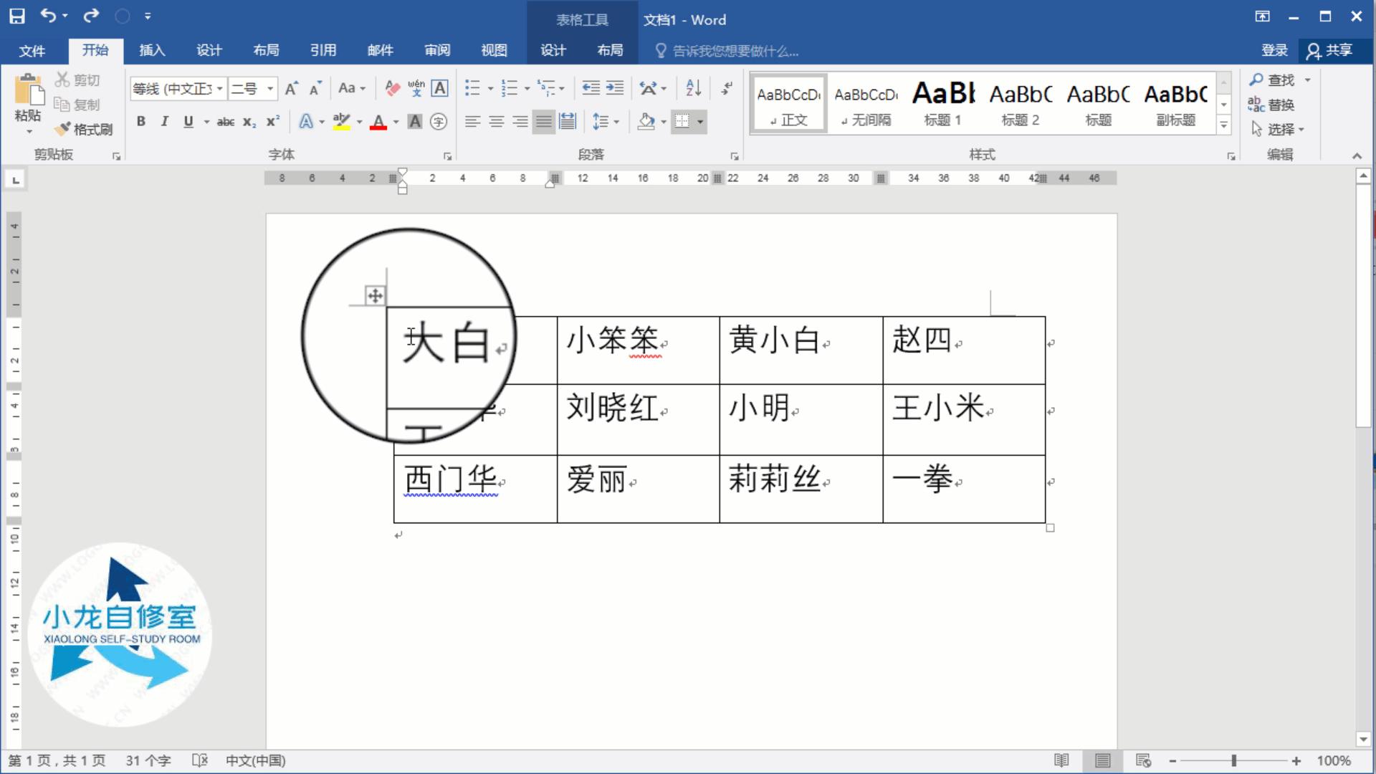Open the 表格工具 设计 tab
This screenshot has height=774, width=1376.
click(552, 50)
